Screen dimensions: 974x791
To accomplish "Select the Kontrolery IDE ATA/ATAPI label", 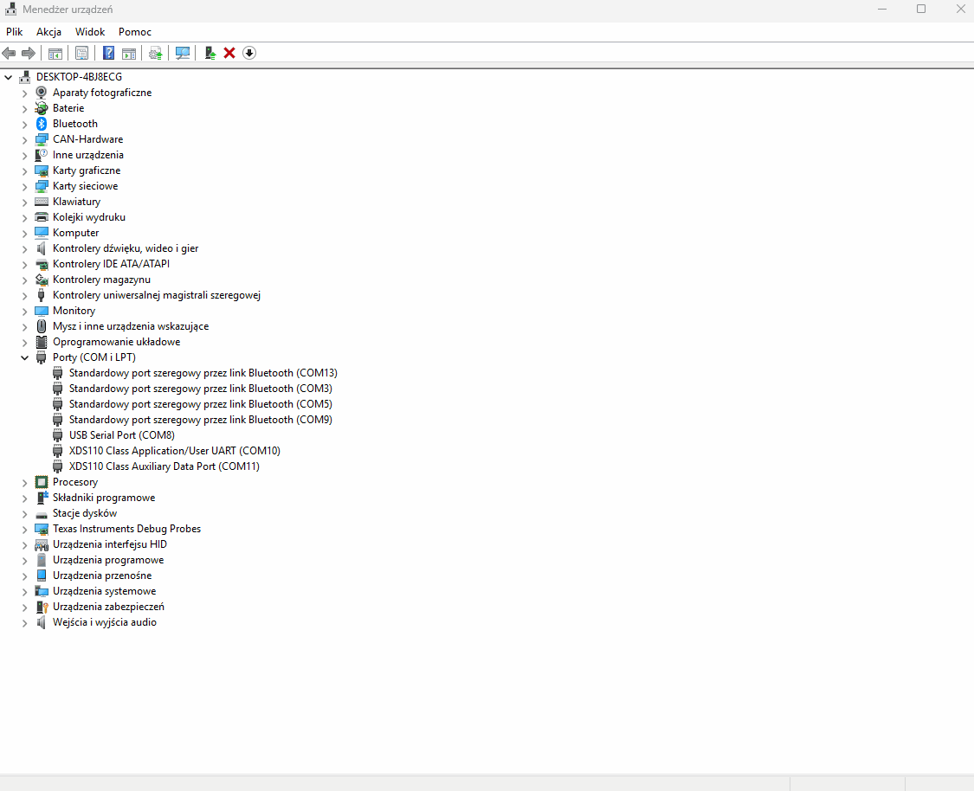I will pyautogui.click(x=111, y=264).
